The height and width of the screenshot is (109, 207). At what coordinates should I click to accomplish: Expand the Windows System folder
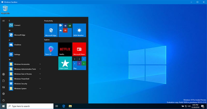point(25,88)
